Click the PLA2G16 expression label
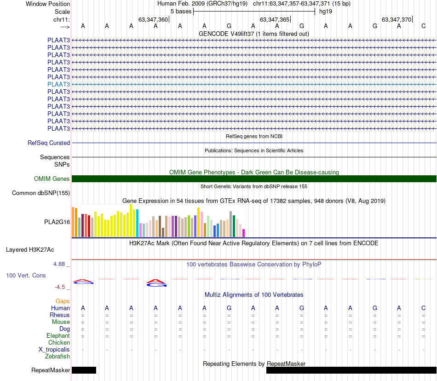This screenshot has height=381, width=437. tap(57, 222)
